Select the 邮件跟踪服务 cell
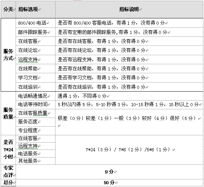This screenshot has height=187, width=204. pyautogui.click(x=35, y=32)
